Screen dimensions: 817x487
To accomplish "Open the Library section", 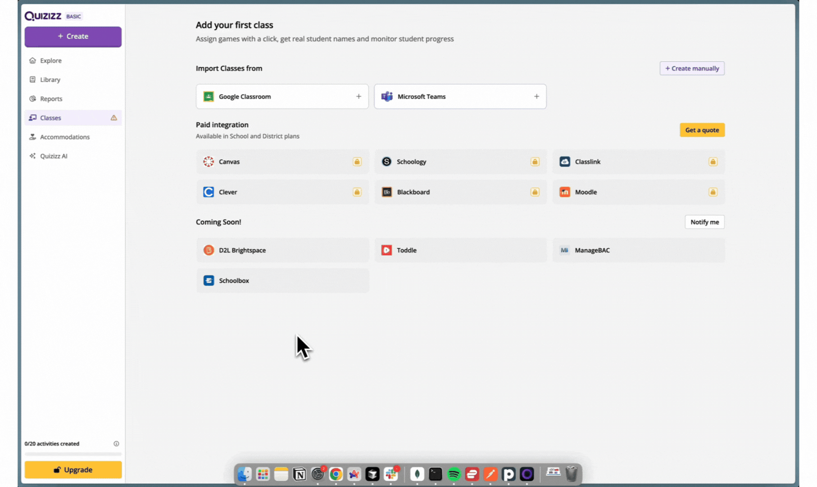I will coord(73,80).
